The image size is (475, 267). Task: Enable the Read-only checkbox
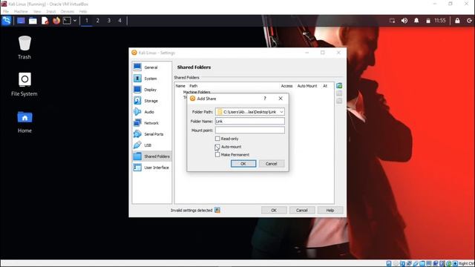tap(217, 139)
